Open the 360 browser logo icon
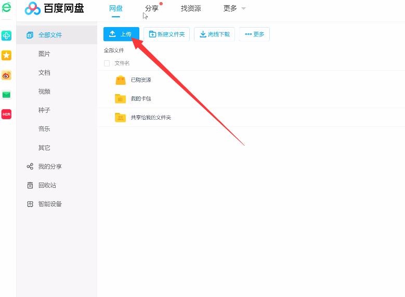The height and width of the screenshot is (297, 405). [6, 7]
